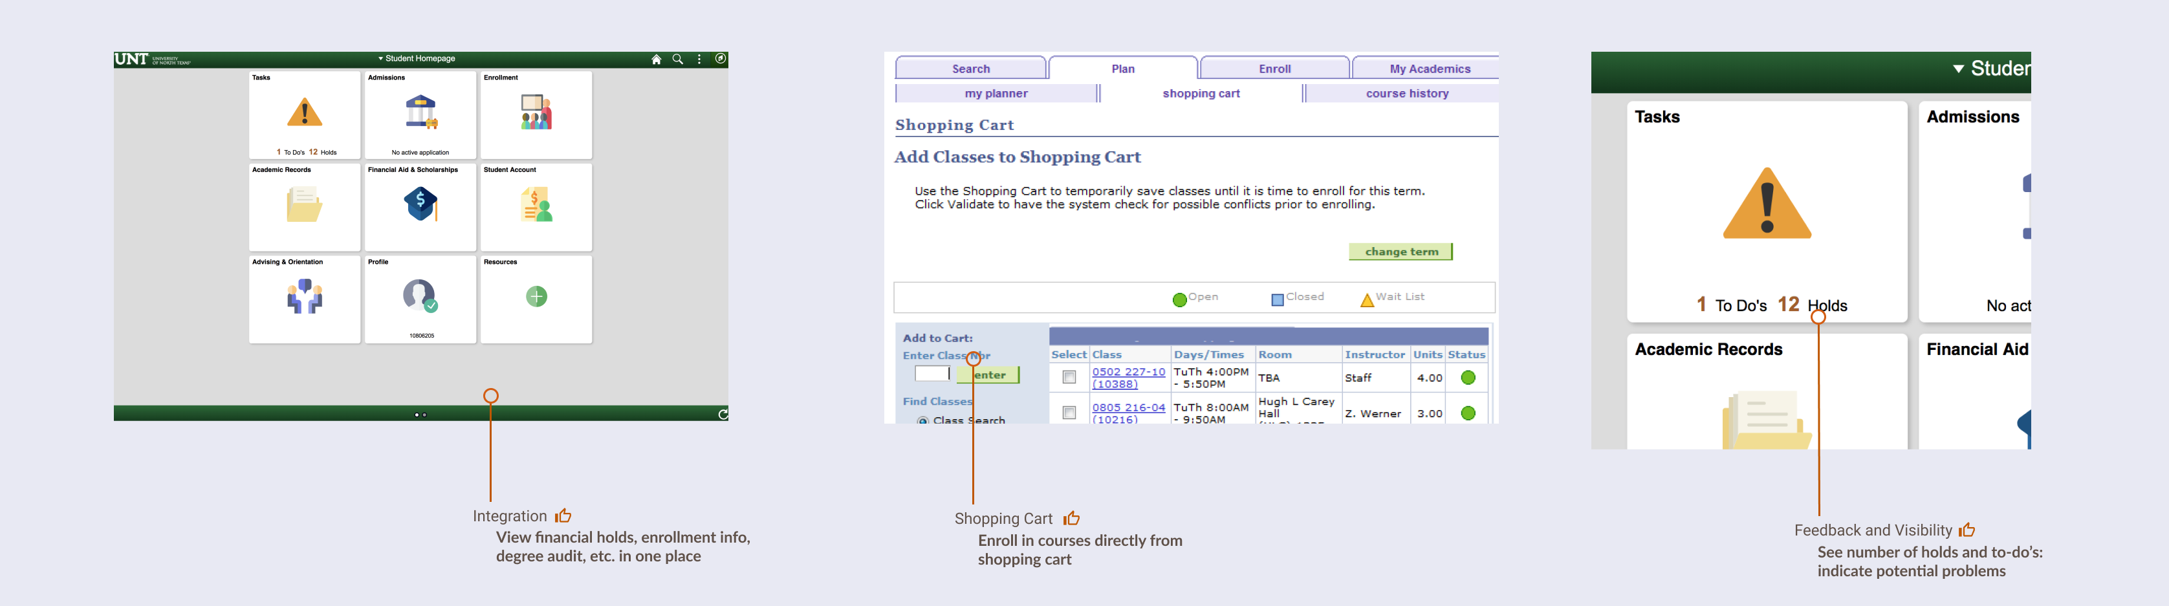Click the green Open status circle for 10388
Image resolution: width=2169 pixels, height=606 pixels.
[x=1468, y=378]
